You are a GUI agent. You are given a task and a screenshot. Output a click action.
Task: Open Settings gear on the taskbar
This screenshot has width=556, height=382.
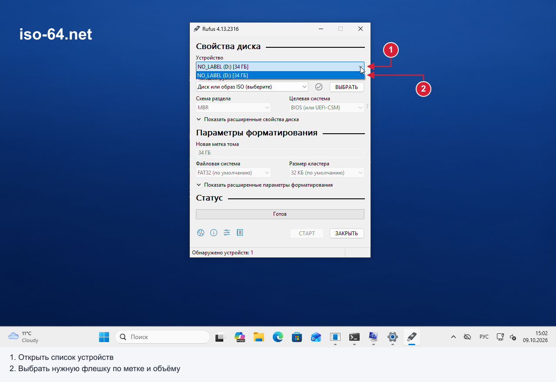393,337
